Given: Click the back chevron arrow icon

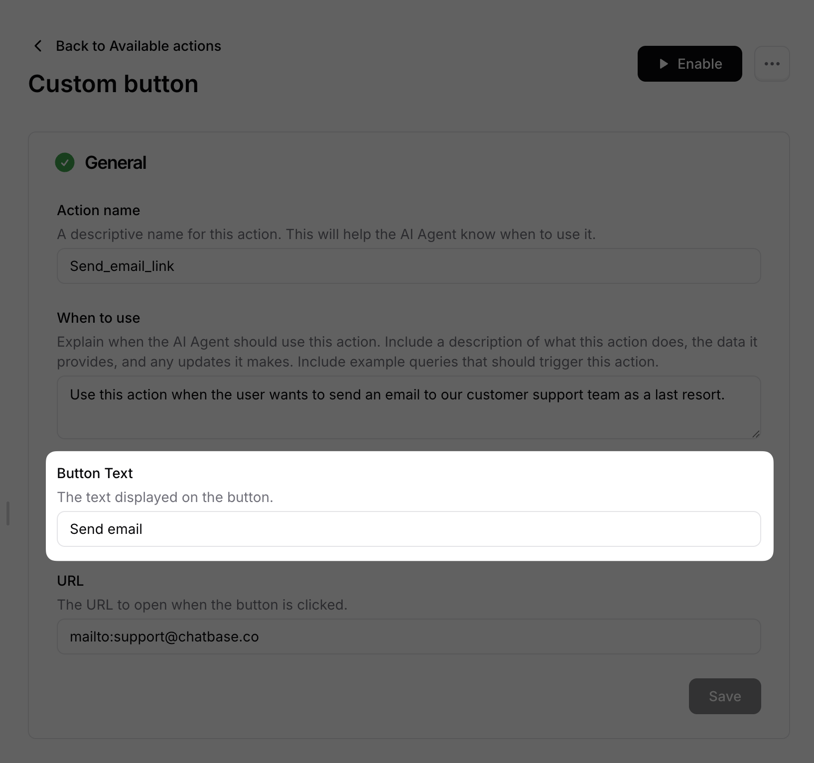Looking at the screenshot, I should [x=38, y=46].
